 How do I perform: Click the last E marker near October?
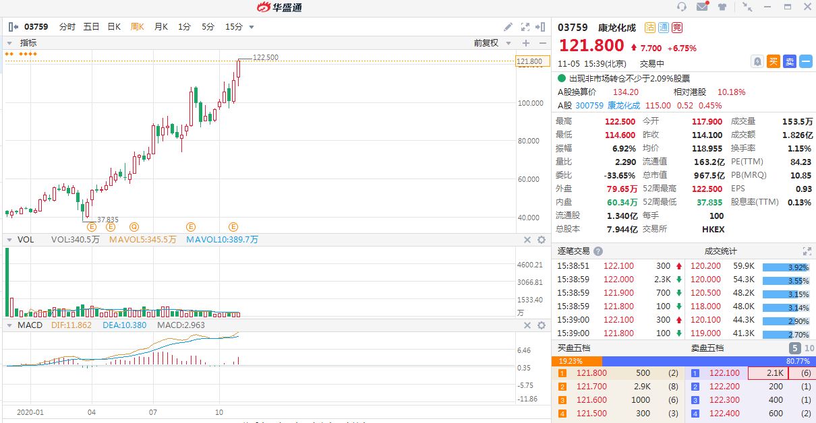click(233, 227)
